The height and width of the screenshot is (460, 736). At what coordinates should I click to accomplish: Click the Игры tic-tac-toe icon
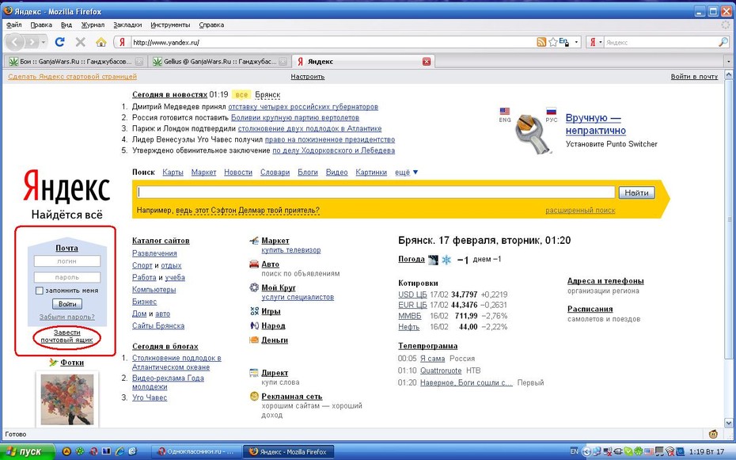(254, 310)
